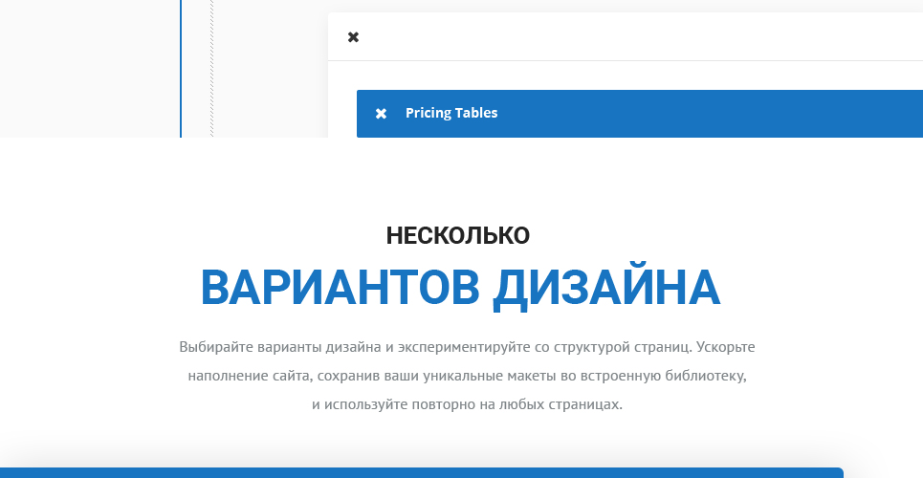Image resolution: width=923 pixels, height=478 pixels.
Task: Click the paragraph line starting наполнение сайта
Action: click(467, 376)
